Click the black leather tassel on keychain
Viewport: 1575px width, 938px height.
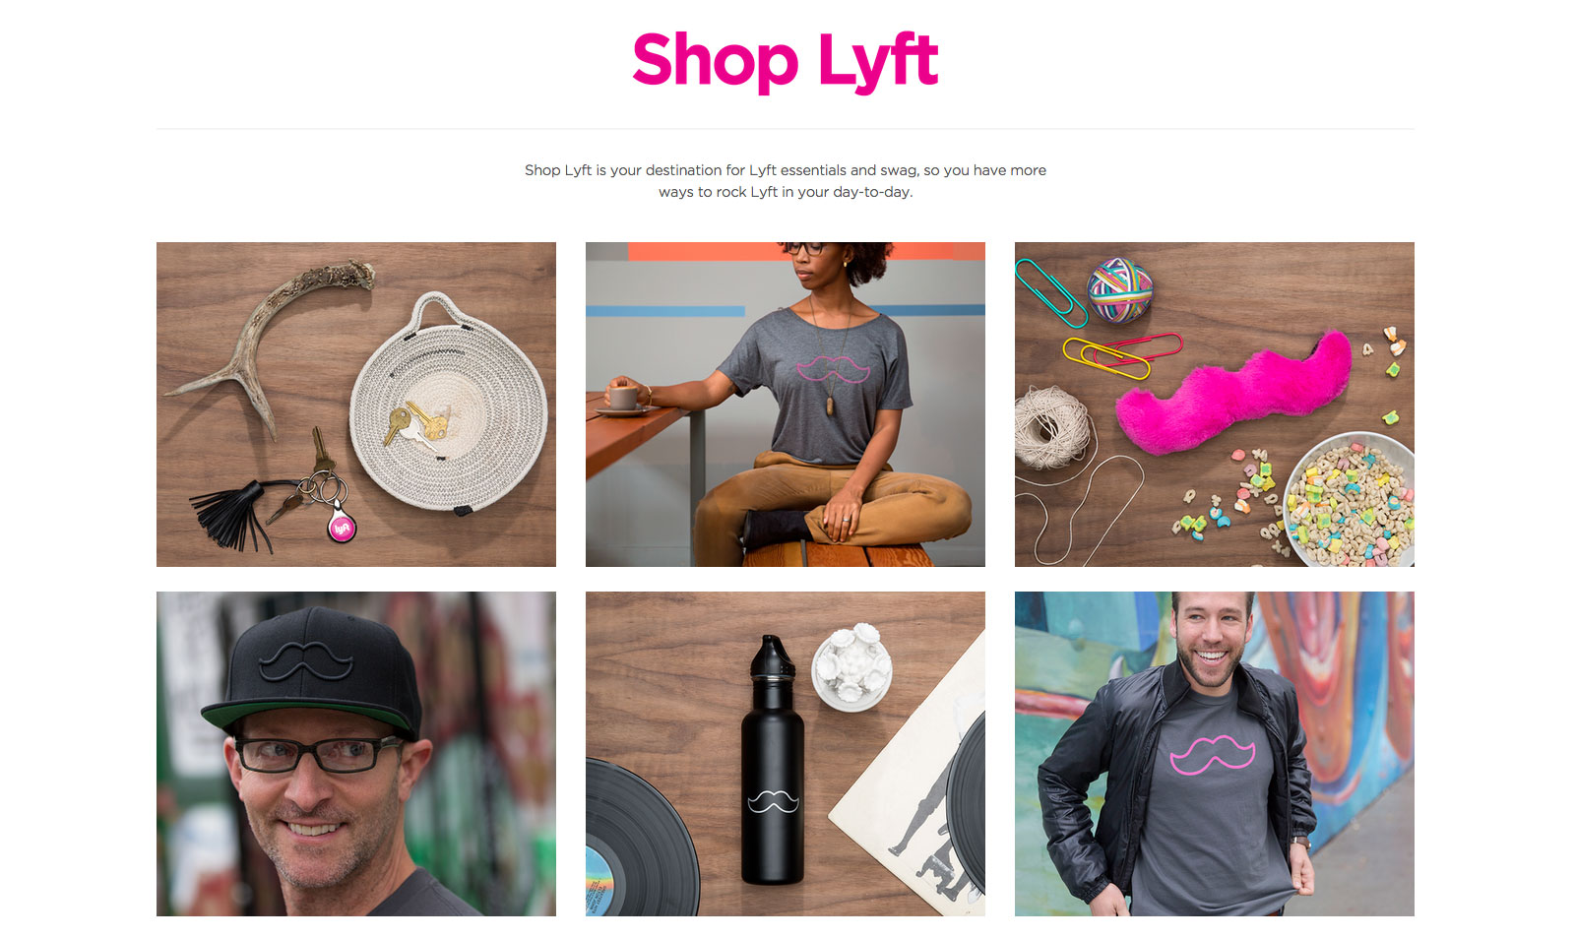tap(229, 516)
